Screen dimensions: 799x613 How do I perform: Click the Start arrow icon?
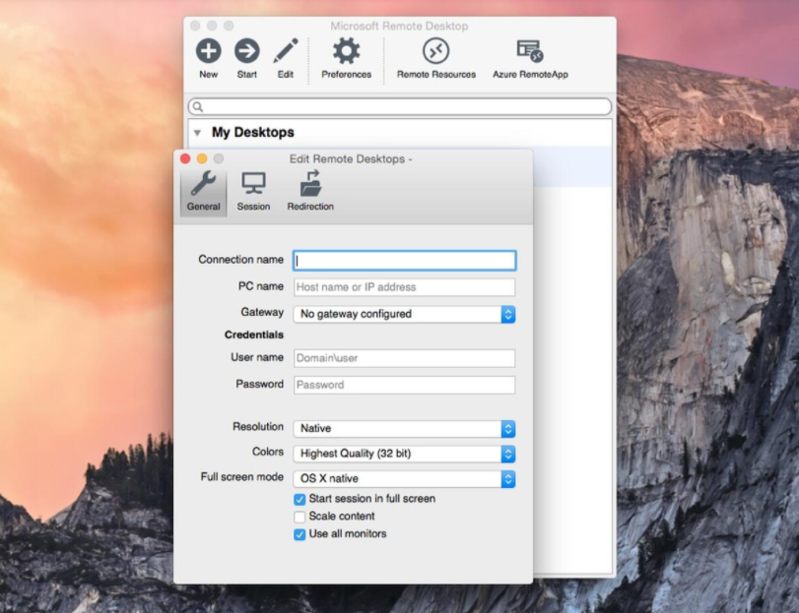(x=247, y=51)
